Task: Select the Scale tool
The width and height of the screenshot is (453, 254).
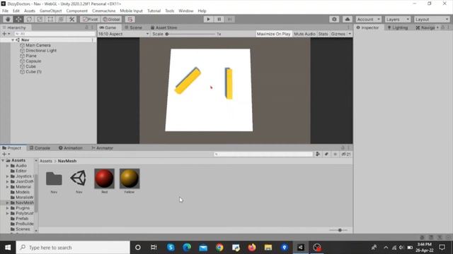Action: pyautogui.click(x=40, y=19)
